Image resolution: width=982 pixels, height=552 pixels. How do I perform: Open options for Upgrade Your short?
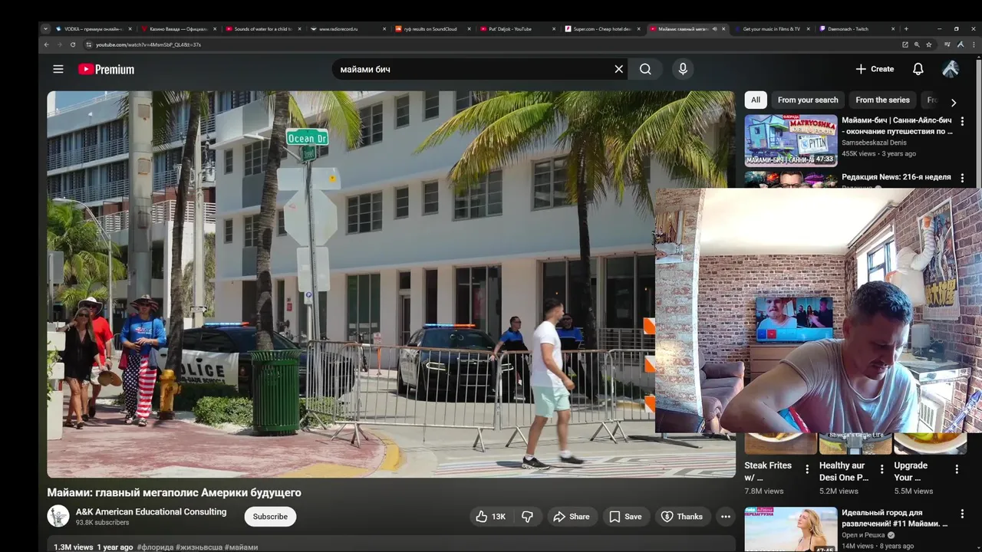click(957, 469)
